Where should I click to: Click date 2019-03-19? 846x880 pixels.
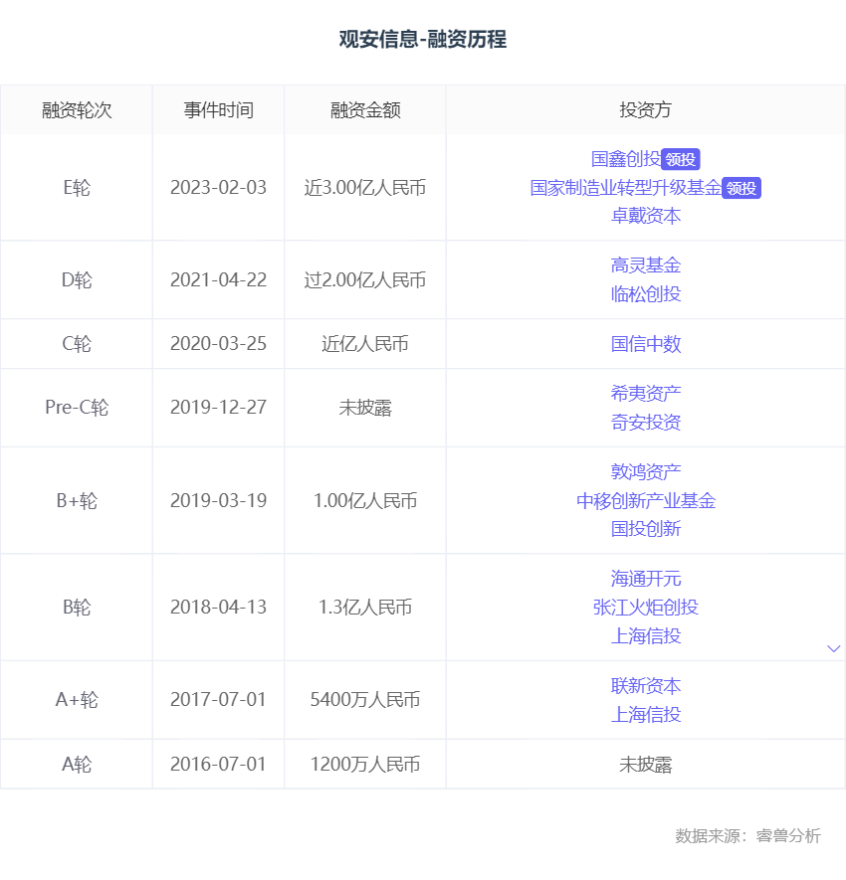click(x=219, y=500)
